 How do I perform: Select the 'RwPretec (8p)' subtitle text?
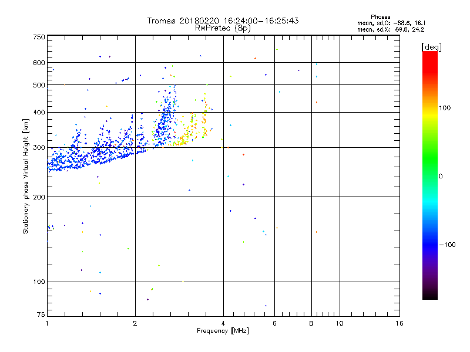point(223,28)
